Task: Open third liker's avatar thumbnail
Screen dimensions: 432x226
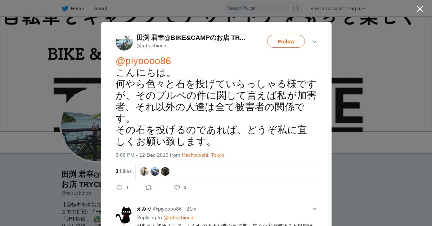Action: tap(165, 171)
